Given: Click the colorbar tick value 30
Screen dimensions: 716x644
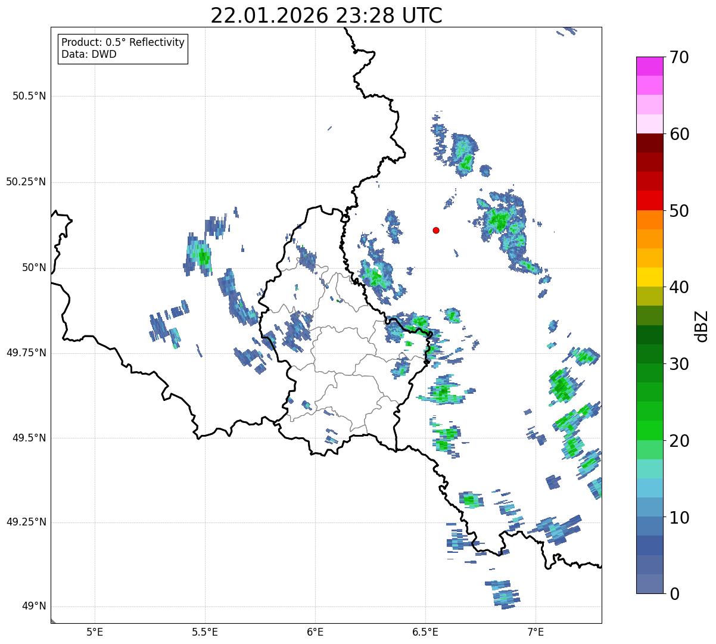Looking at the screenshot, I should tap(680, 364).
